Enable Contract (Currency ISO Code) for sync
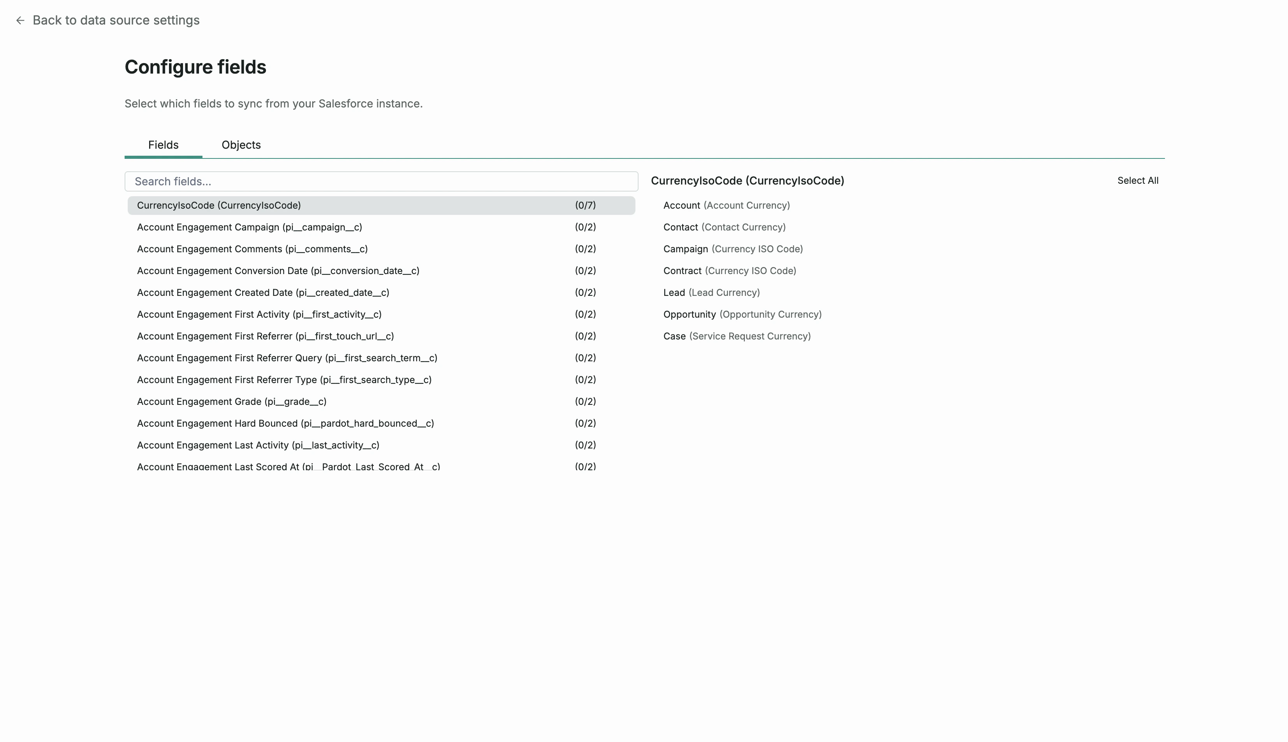Viewport: 1288px width, 742px height. (x=729, y=271)
